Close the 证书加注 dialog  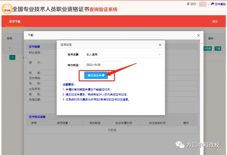160,45
